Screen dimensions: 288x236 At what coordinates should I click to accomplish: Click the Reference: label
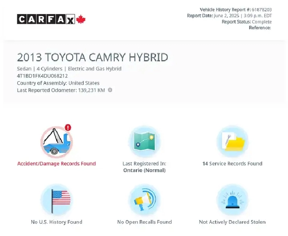(x=260, y=28)
